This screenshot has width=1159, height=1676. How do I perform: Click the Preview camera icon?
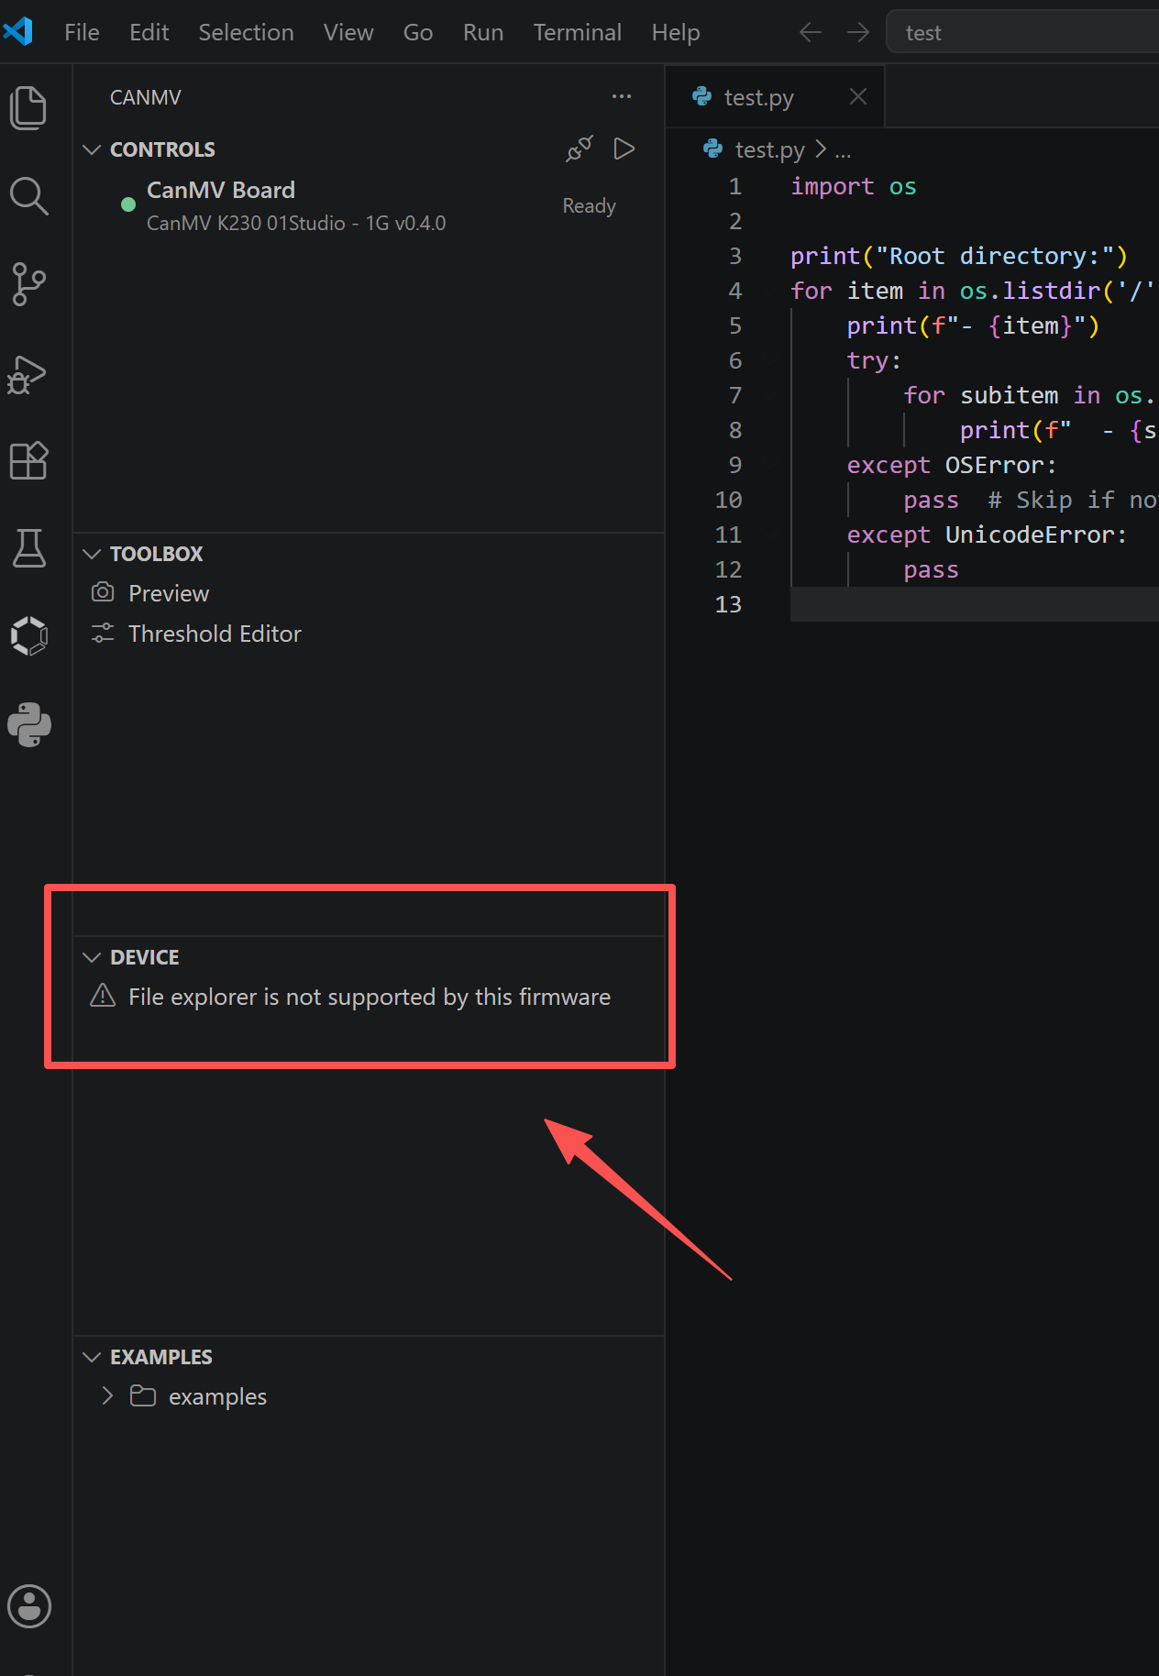pyautogui.click(x=103, y=592)
